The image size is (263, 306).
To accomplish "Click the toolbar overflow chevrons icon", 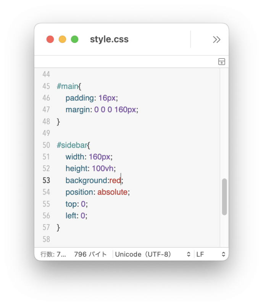I will (216, 40).
